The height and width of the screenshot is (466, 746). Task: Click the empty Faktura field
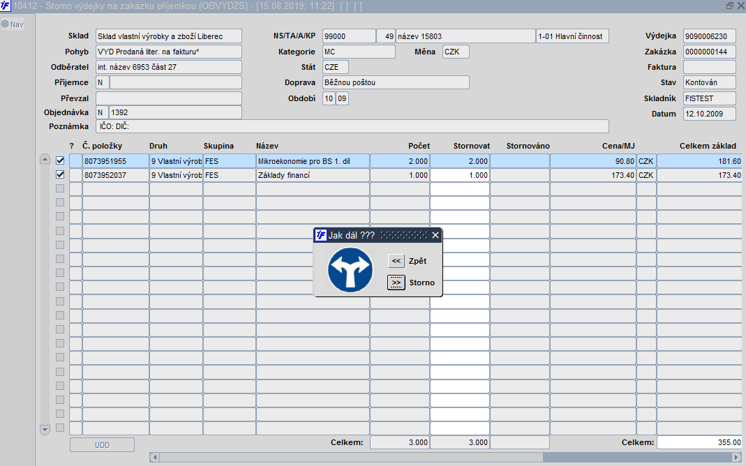[x=710, y=67]
